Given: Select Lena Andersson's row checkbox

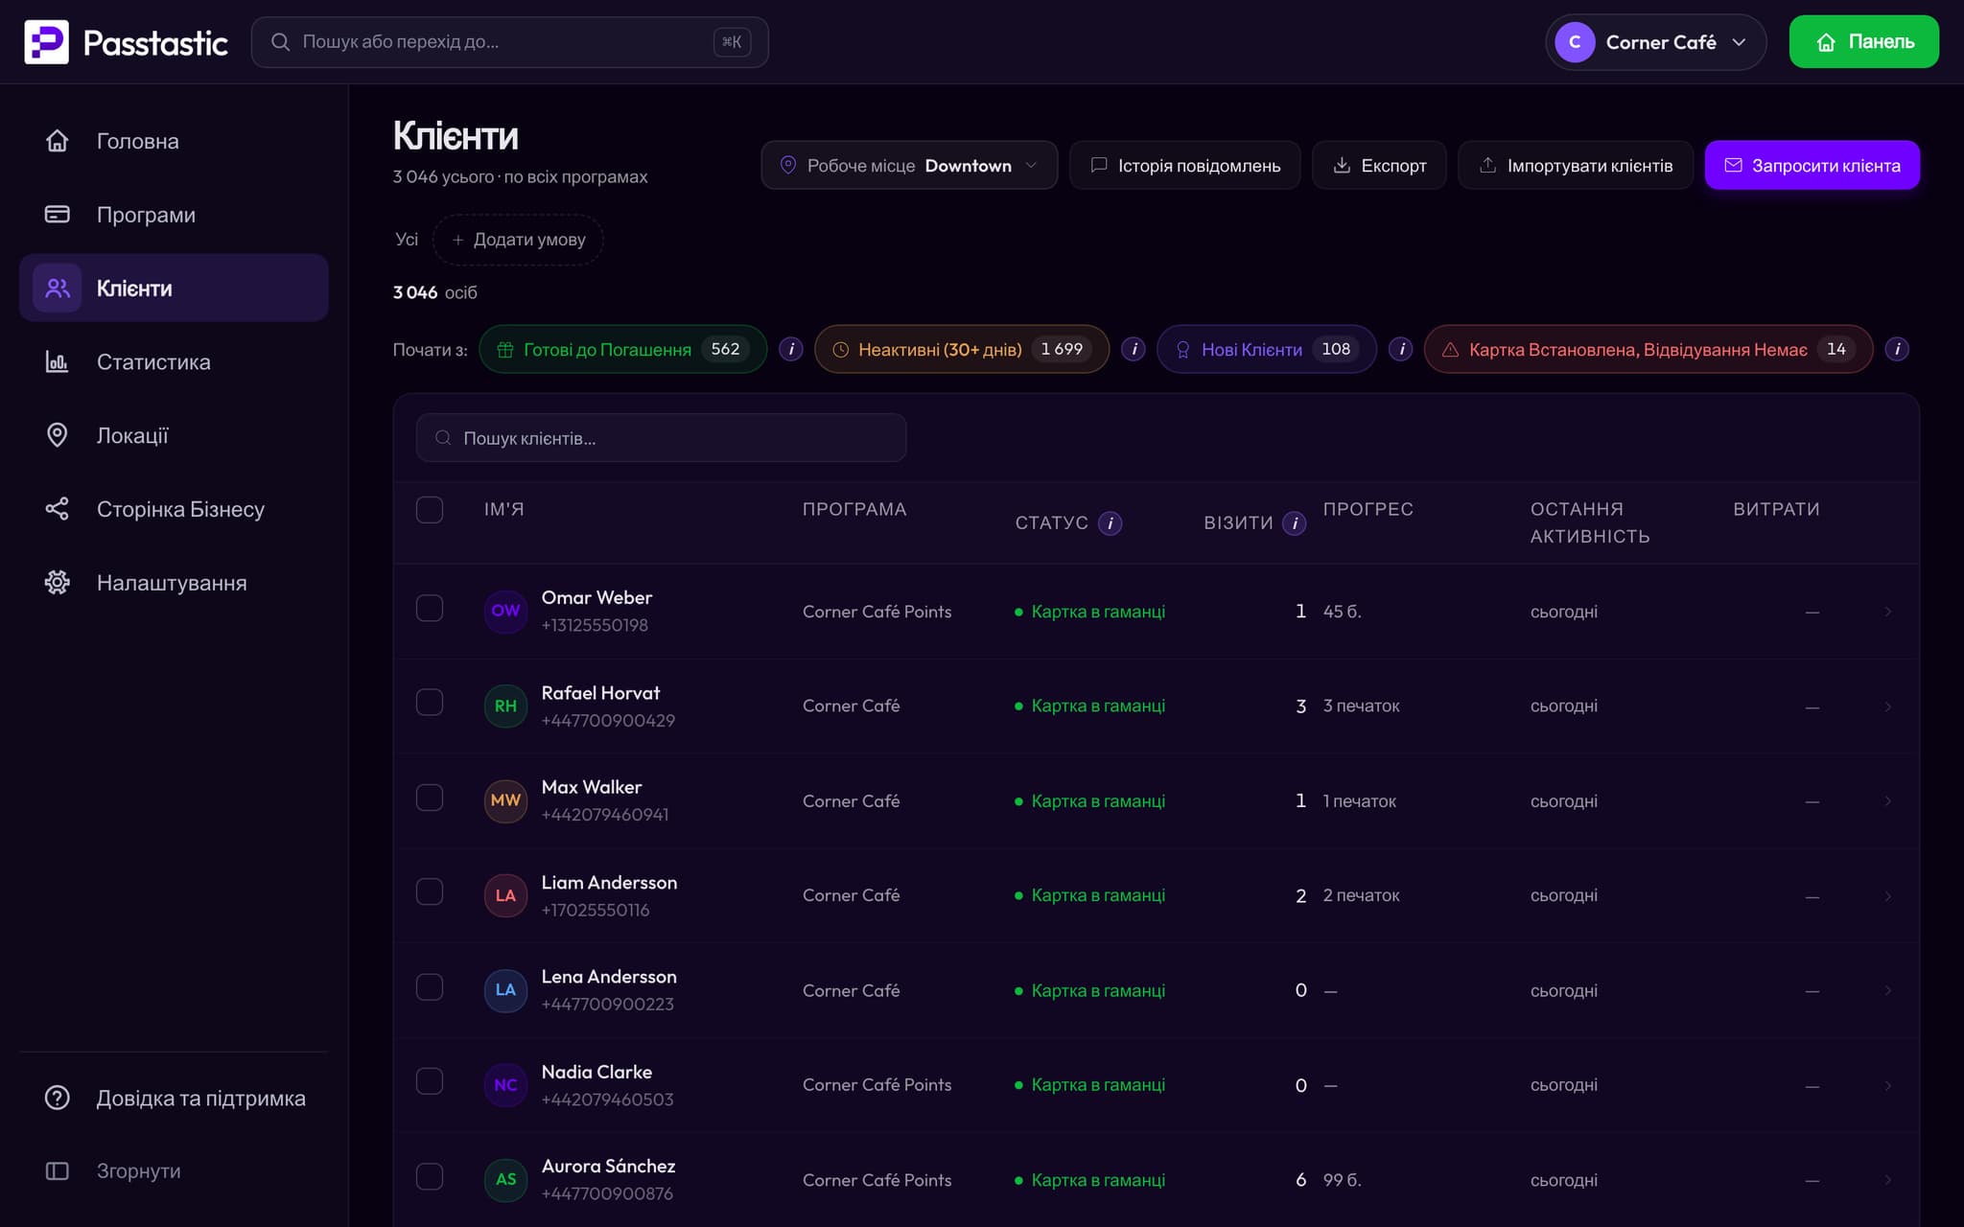Looking at the screenshot, I should click(430, 987).
